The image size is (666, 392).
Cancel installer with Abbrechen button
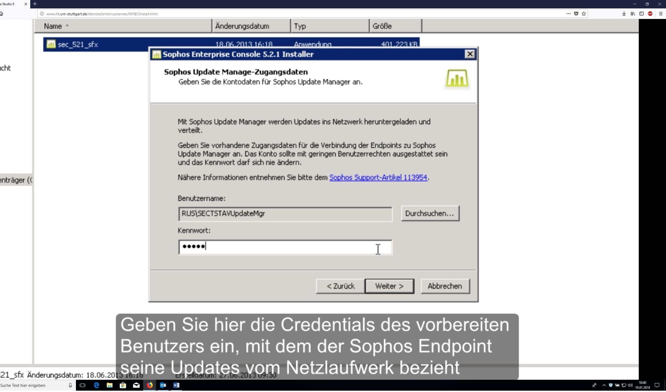point(445,286)
